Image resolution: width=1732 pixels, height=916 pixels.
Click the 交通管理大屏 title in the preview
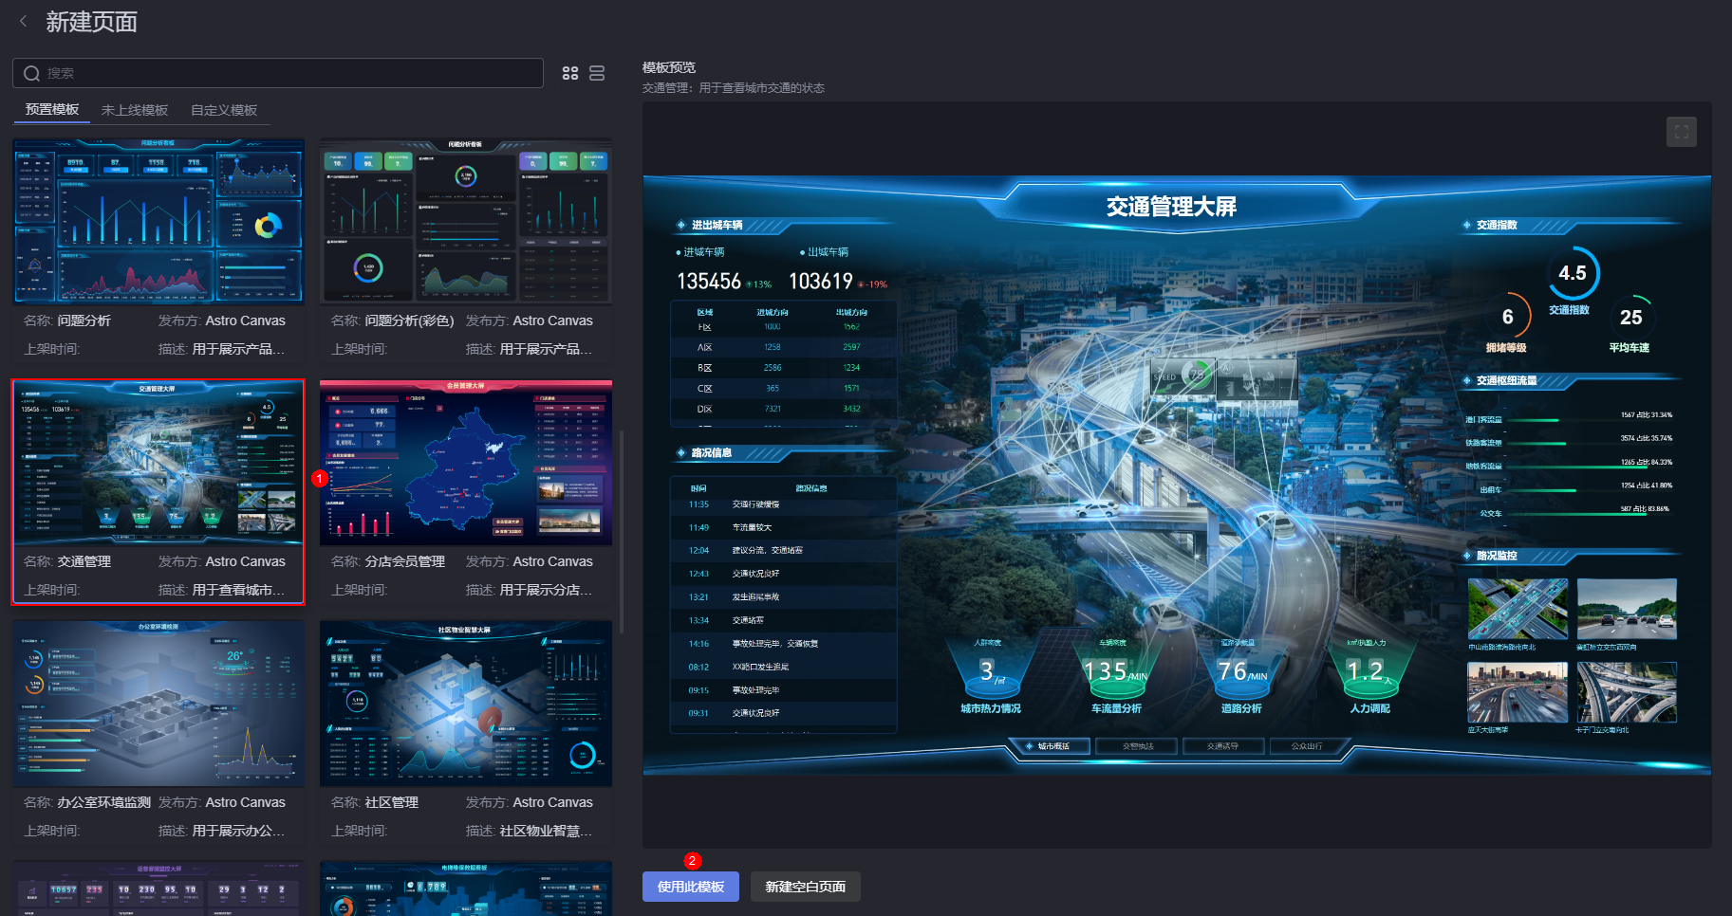(x=1171, y=207)
